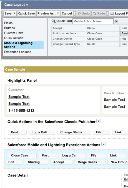Select Buttons in the palette categories
This screenshot has width=128, height=188.
(9, 28)
